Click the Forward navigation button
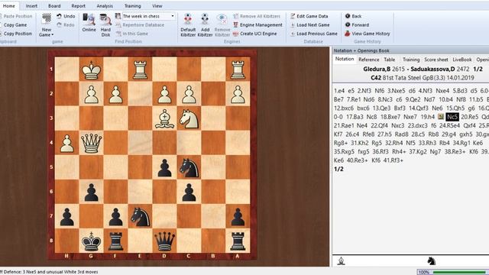 (357, 24)
